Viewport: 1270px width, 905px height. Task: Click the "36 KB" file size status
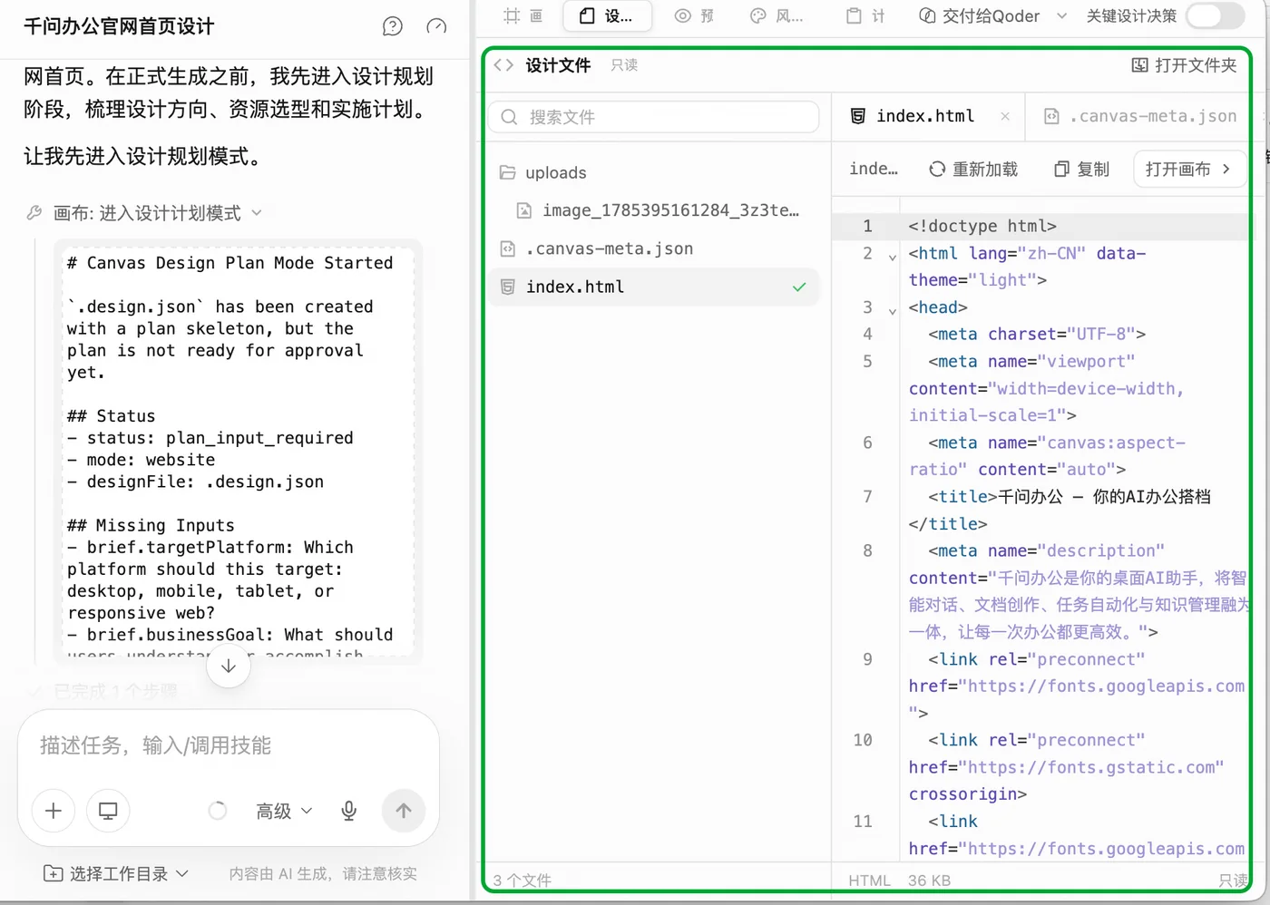click(930, 881)
